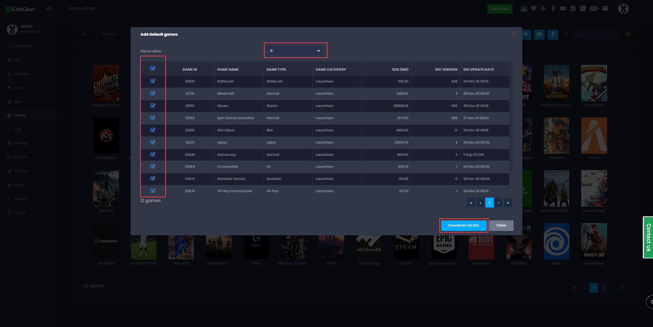
Task: Click the trophy icon in header
Action: (x=533, y=8)
